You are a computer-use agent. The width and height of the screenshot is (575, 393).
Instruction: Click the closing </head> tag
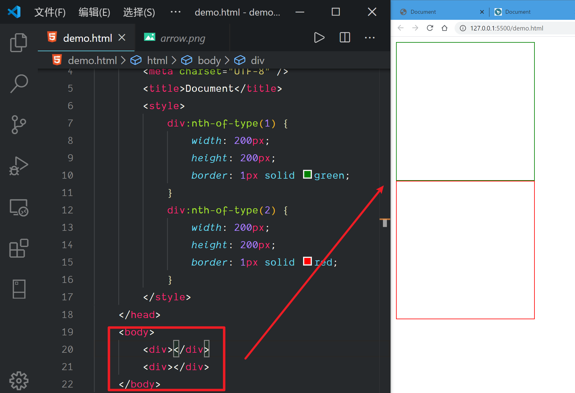pos(140,315)
